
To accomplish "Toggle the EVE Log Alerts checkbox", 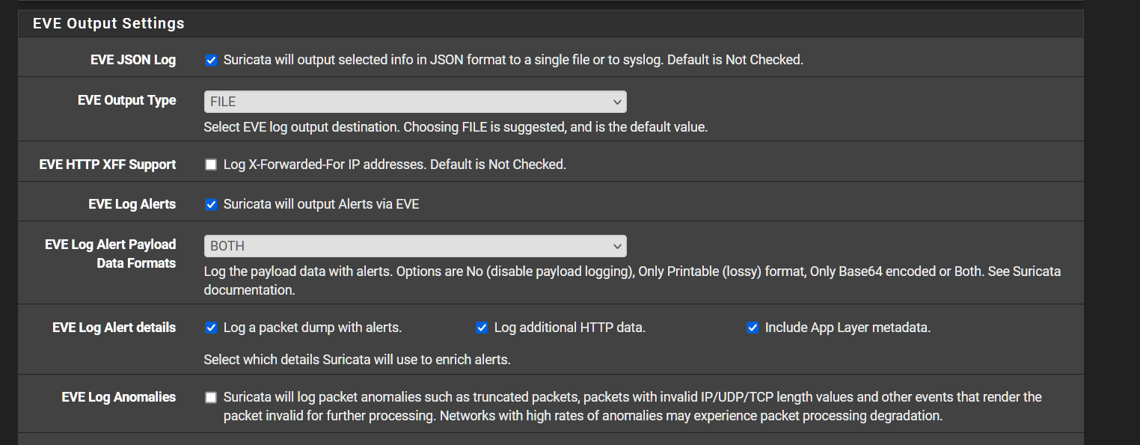I will click(x=211, y=205).
